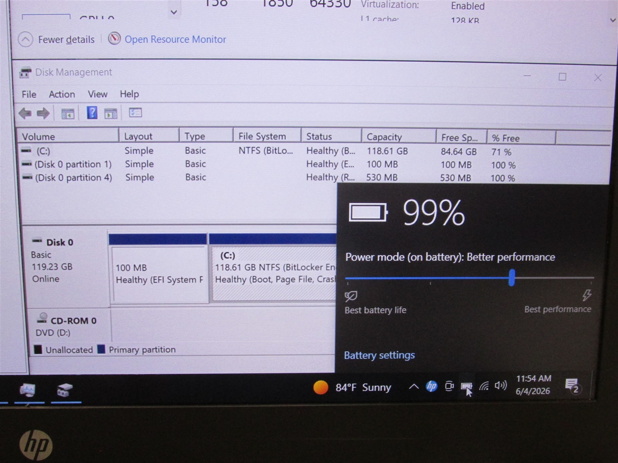This screenshot has width=618, height=463.
Task: Click the Fewer details button in Task Manager
Action: [56, 39]
